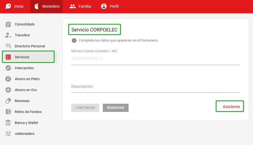Click the Ahorro en Oro icon
The width and height of the screenshot is (253, 145).
8,90
